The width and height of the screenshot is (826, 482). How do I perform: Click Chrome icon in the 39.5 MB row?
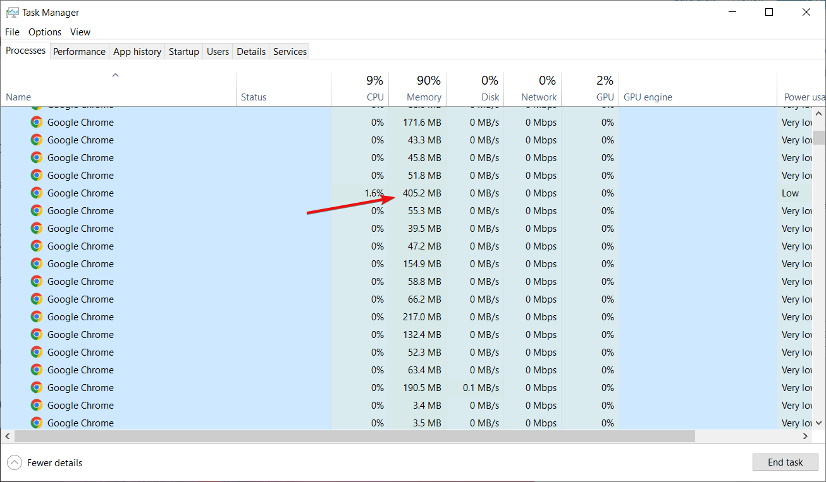coord(37,229)
